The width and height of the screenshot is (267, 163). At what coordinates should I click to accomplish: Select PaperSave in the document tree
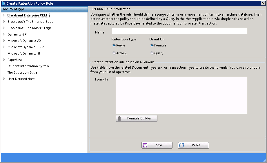coord(15,60)
